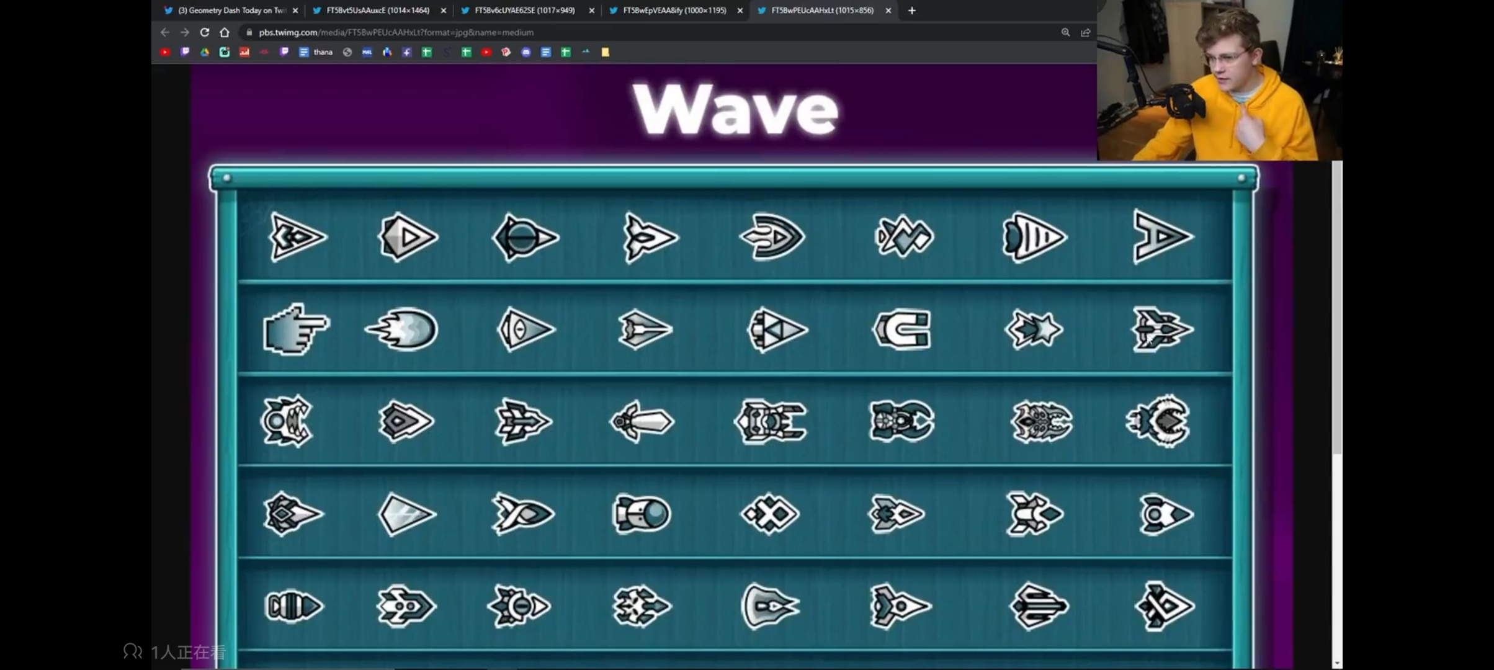Open the globe bookmark after 'thana'
Image resolution: width=1494 pixels, height=670 pixels.
point(347,52)
